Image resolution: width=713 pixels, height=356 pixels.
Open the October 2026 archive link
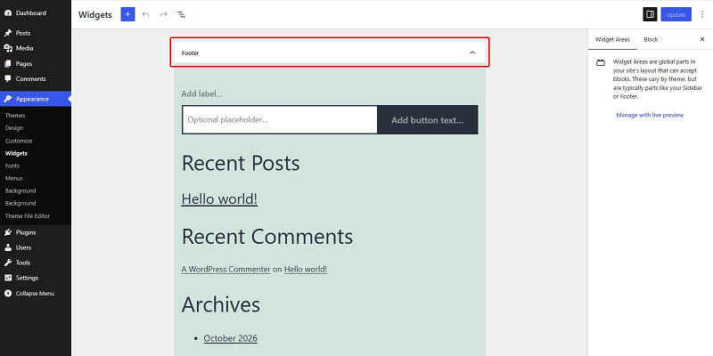(x=231, y=338)
